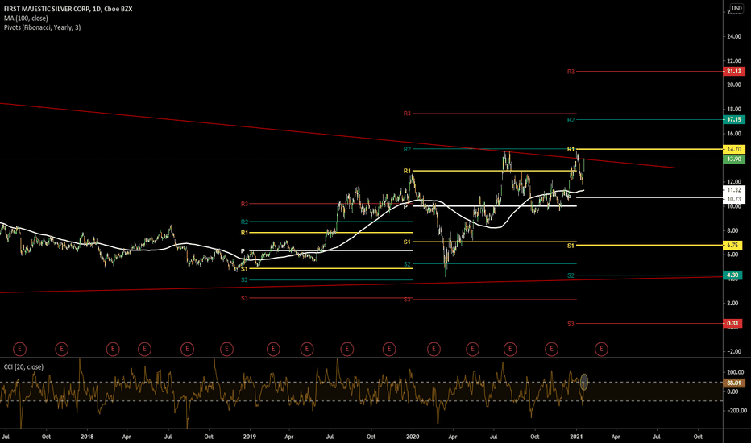Click the teal 4.30 S2 price label

(732, 275)
